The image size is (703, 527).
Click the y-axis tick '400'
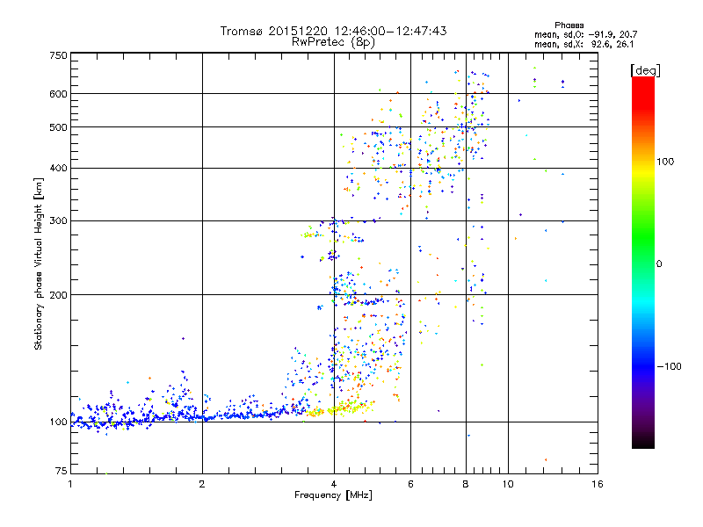(58, 169)
